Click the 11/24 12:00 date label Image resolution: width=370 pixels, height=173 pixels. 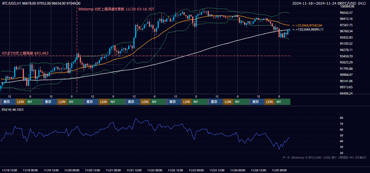click(259, 170)
